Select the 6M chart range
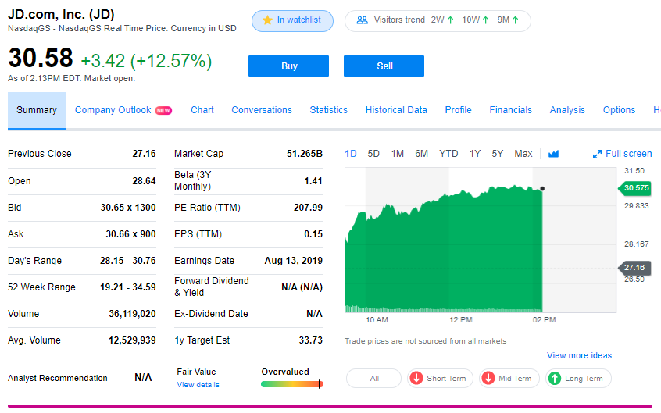 click(422, 154)
